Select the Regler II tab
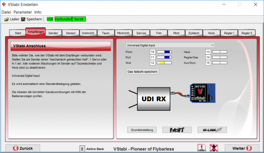 tap(247, 33)
